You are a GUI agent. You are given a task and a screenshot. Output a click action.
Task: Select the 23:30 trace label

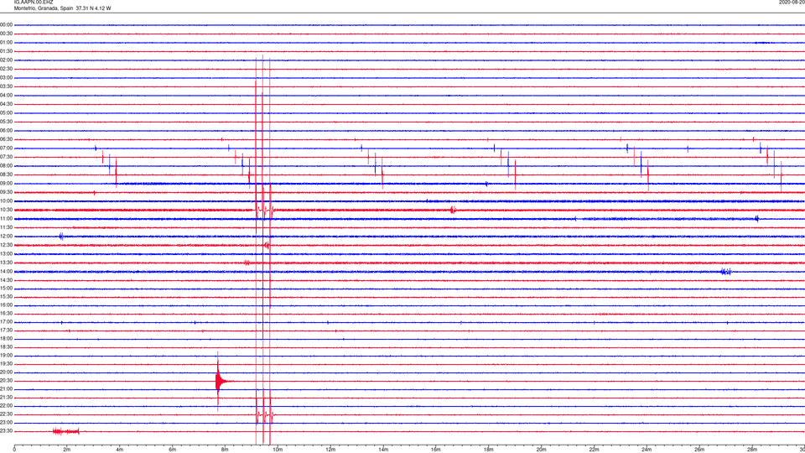(6, 431)
